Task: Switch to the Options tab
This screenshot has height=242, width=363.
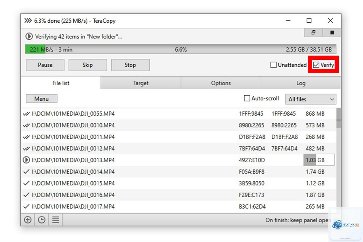Action: 221,83
